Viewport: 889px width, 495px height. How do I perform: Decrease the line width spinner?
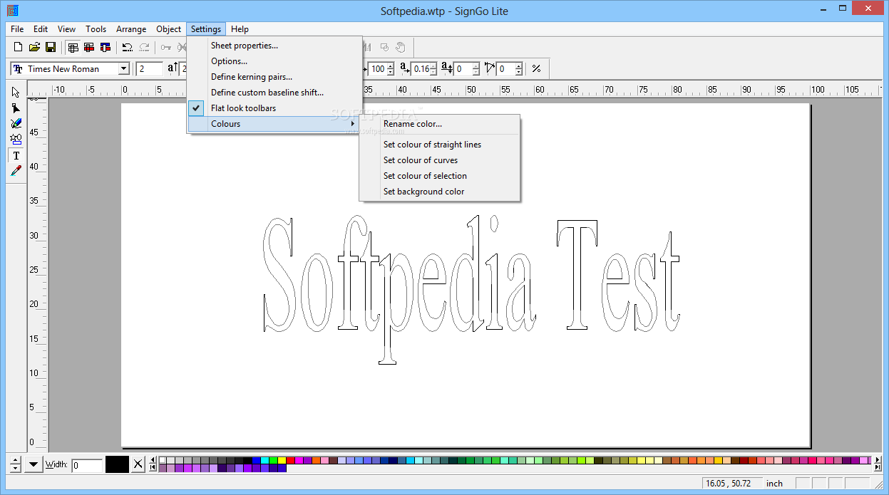(15, 468)
